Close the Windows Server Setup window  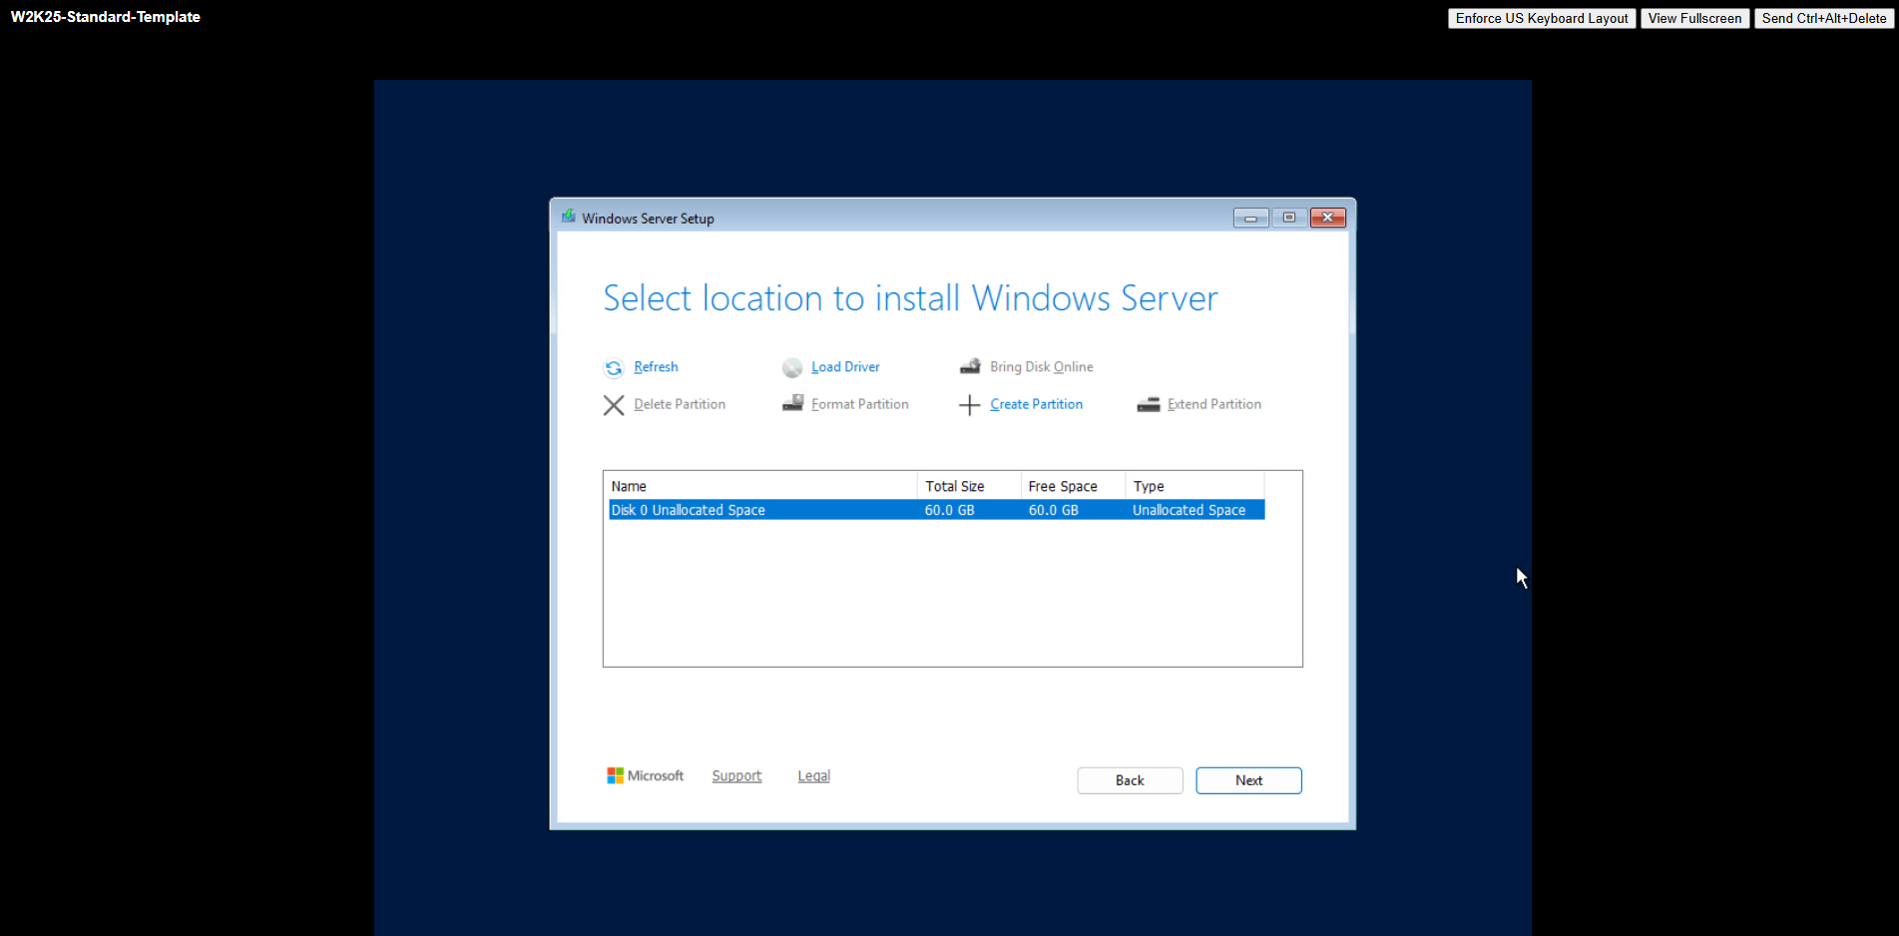pos(1328,218)
